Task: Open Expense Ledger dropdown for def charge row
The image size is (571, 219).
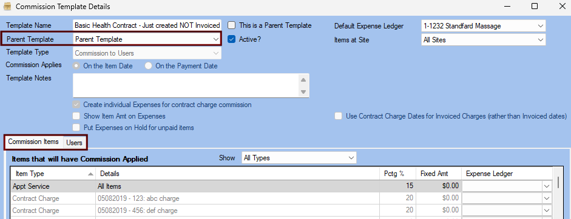Action: [547, 211]
